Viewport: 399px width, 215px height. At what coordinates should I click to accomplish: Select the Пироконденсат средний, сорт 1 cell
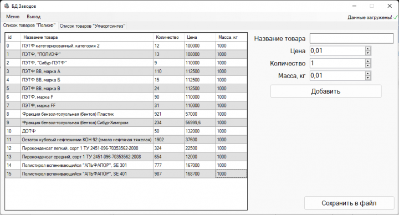87,156
